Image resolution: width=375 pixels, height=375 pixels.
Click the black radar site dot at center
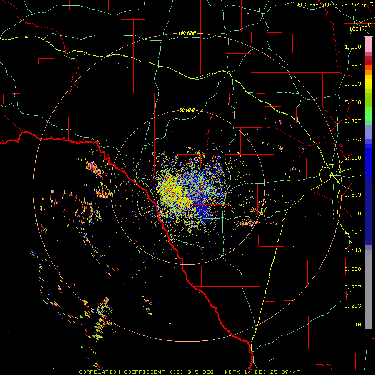[188, 186]
